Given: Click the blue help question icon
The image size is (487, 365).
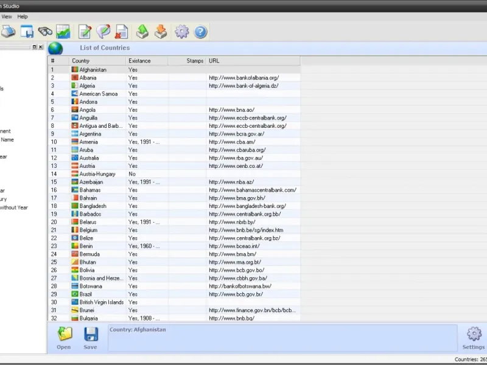Looking at the screenshot, I should 201,32.
